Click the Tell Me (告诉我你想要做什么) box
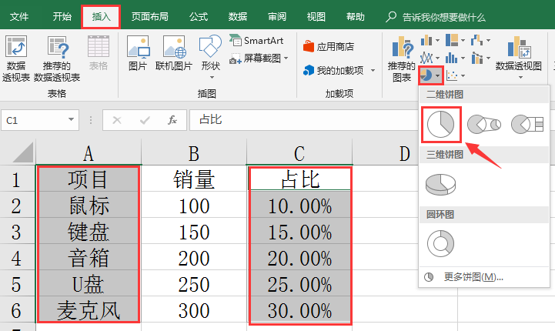The image size is (555, 331). click(x=443, y=17)
